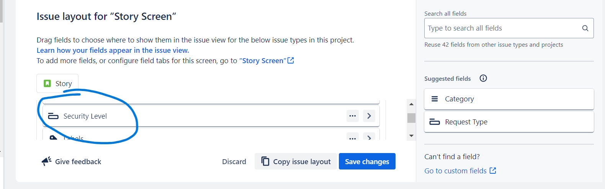605x189 pixels.
Task: Click Copy issue layout button
Action: click(296, 161)
